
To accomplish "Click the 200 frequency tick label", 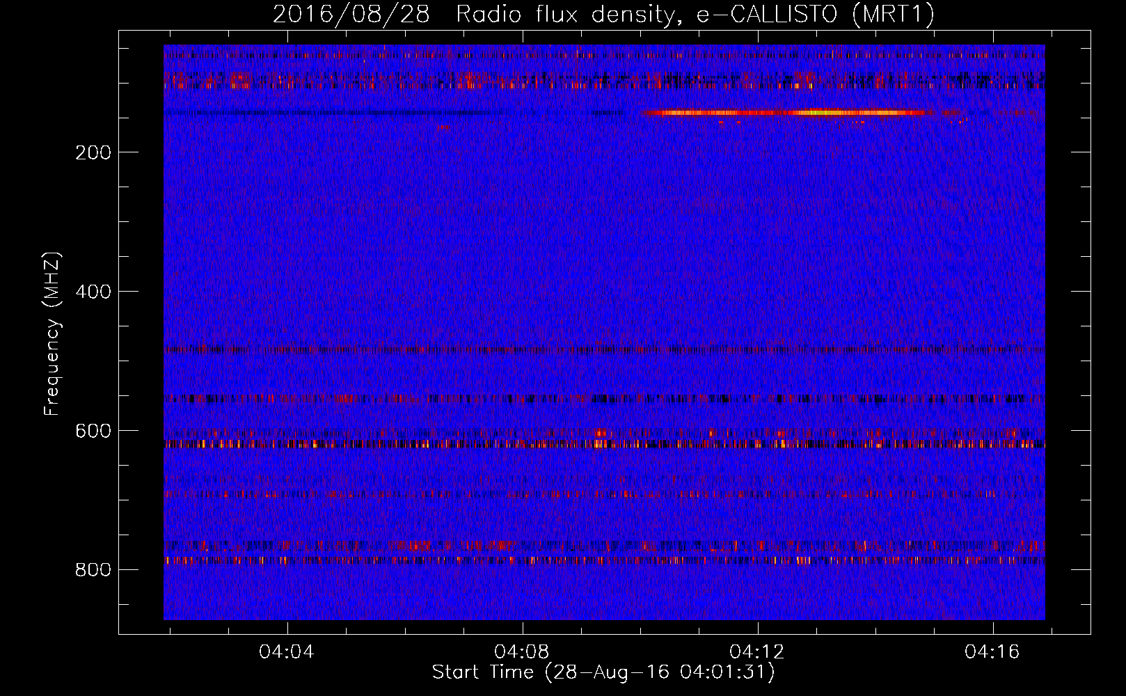I will (93, 152).
